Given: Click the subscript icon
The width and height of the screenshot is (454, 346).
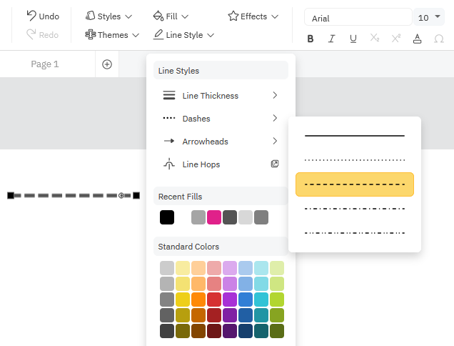Looking at the screenshot, I should pyautogui.click(x=375, y=39).
